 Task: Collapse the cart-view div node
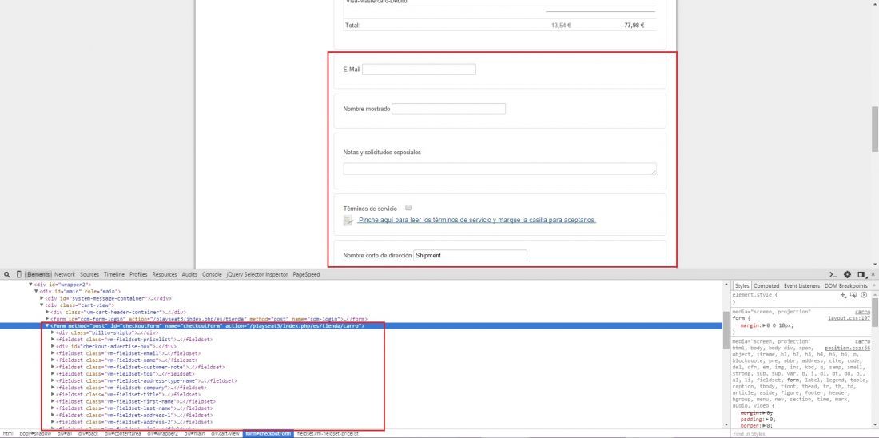pos(42,305)
